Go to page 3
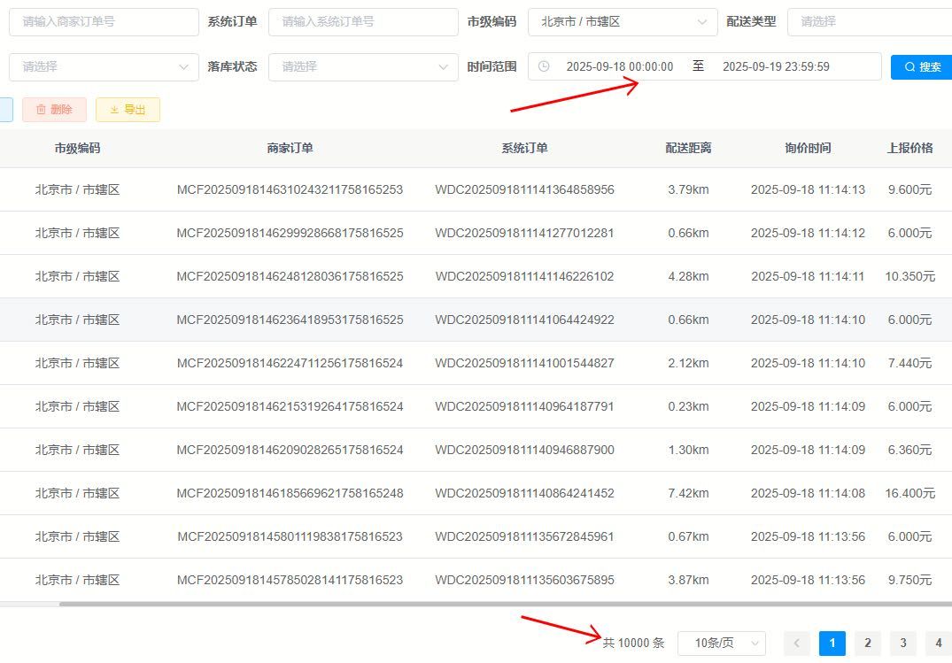This screenshot has width=952, height=663. pyautogui.click(x=903, y=643)
